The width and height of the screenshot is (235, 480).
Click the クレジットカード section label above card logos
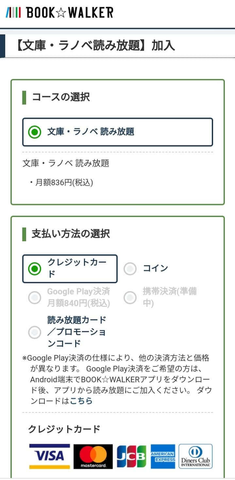tap(64, 429)
